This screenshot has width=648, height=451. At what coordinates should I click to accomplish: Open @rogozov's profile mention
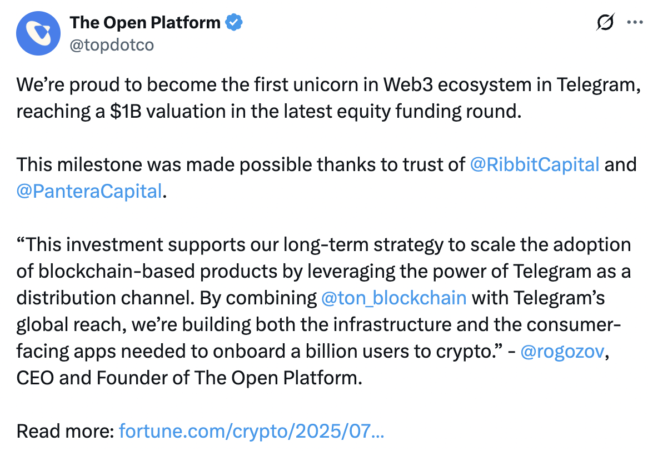562,351
